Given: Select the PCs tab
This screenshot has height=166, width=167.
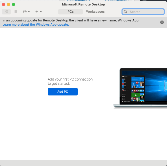Looking at the screenshot, I should [x=70, y=11].
